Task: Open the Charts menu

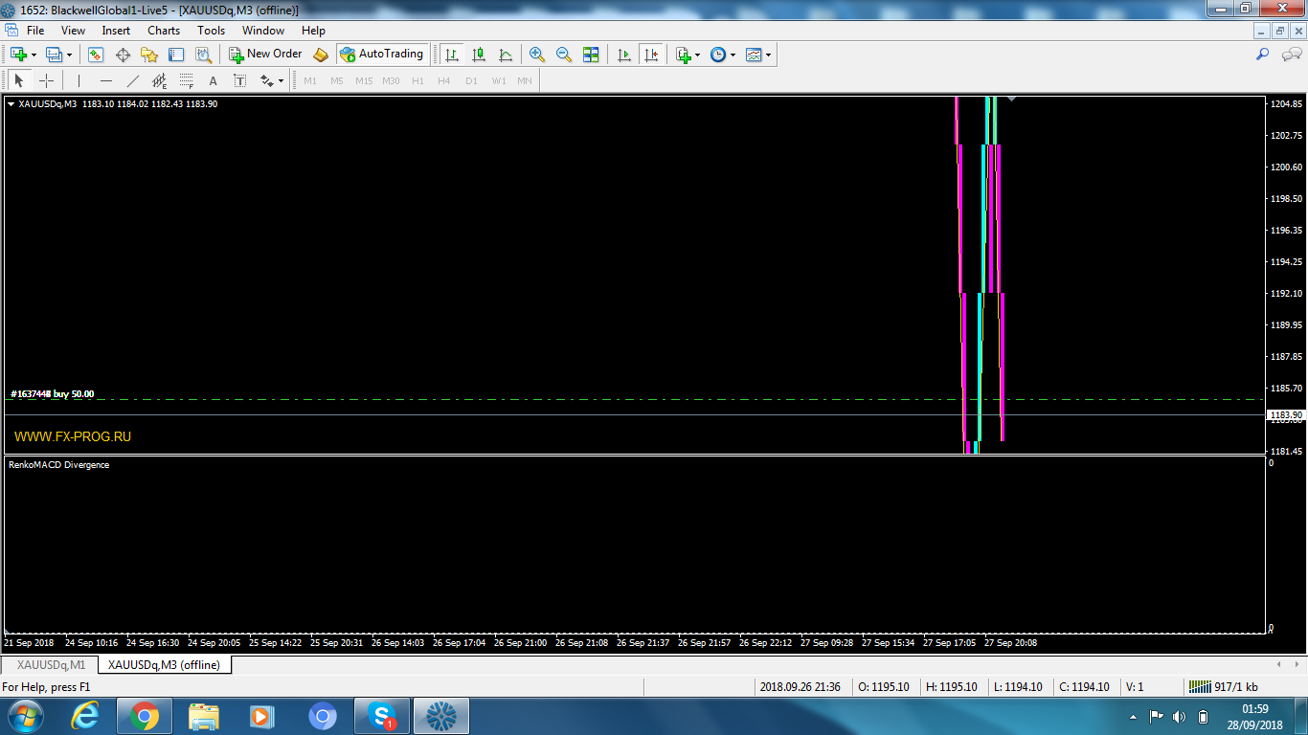Action: [164, 31]
